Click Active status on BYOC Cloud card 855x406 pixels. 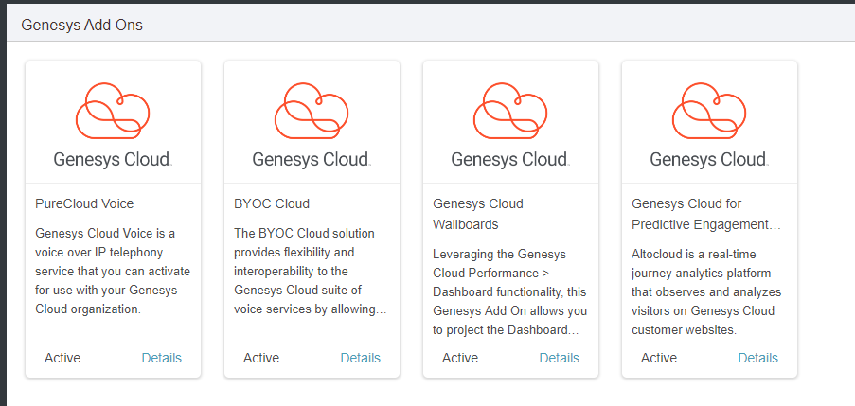[261, 358]
